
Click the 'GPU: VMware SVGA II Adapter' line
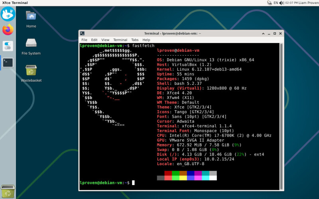[x=191, y=140]
